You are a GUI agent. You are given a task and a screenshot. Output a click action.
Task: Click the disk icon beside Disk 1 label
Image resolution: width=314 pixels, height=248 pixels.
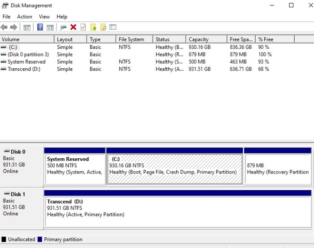point(7,194)
